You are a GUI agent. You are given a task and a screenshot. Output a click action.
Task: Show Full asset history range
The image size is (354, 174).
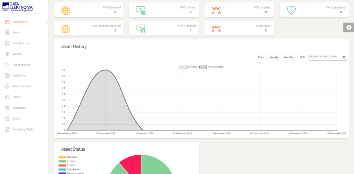tap(302, 57)
